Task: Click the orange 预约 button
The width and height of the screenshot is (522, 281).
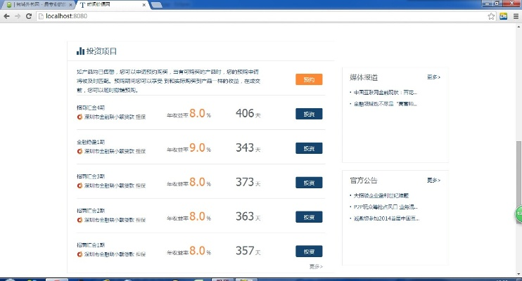Action: (x=309, y=79)
